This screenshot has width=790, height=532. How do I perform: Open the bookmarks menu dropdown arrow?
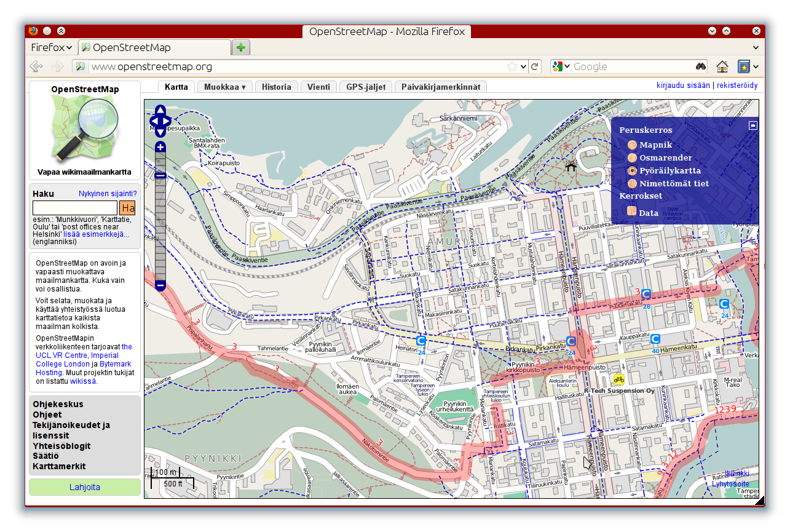(756, 66)
